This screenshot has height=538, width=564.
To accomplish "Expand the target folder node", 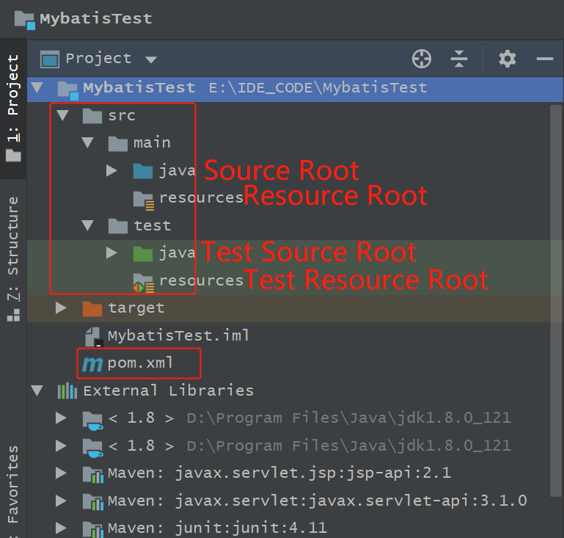I will coord(62,308).
